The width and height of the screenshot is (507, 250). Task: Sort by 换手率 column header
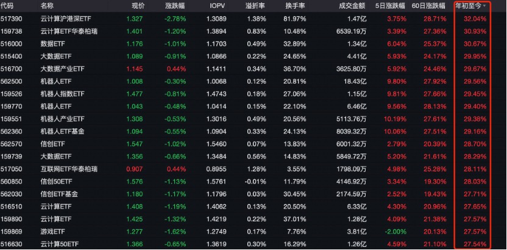click(295, 6)
